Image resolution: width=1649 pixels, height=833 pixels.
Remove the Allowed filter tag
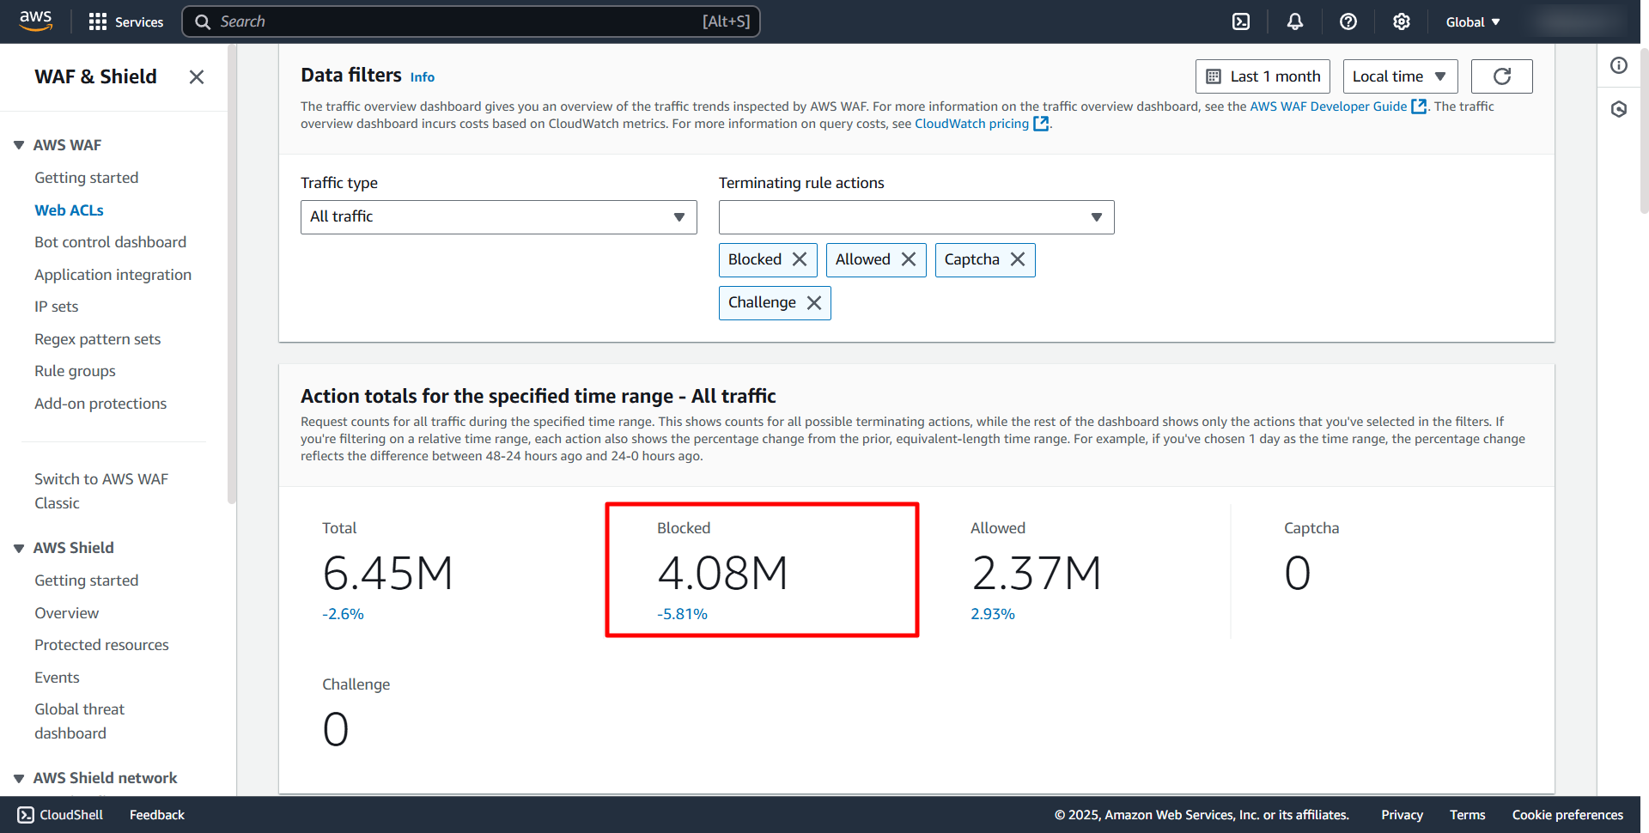[909, 259]
